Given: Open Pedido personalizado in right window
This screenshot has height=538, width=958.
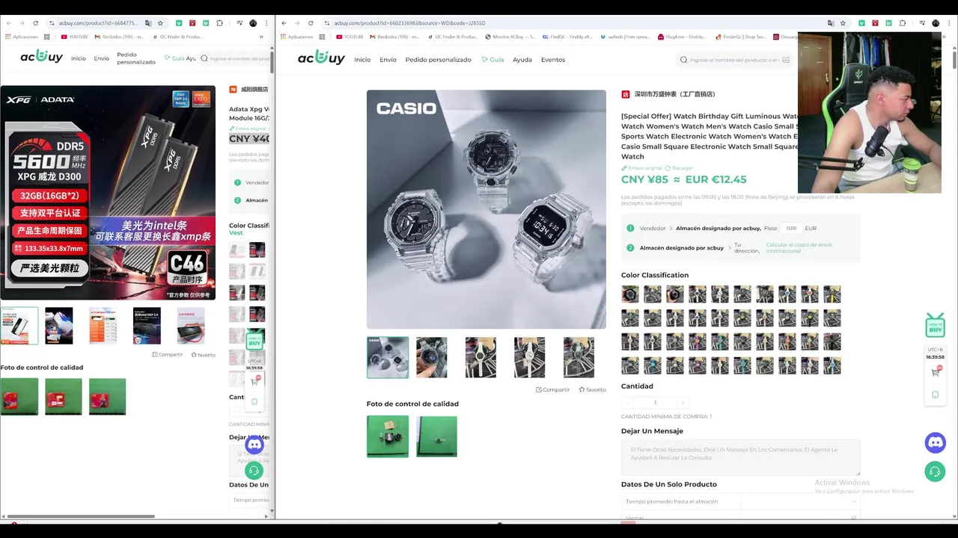Looking at the screenshot, I should (x=438, y=60).
